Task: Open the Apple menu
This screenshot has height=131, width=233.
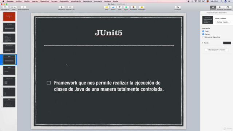Action: coord(3,1)
